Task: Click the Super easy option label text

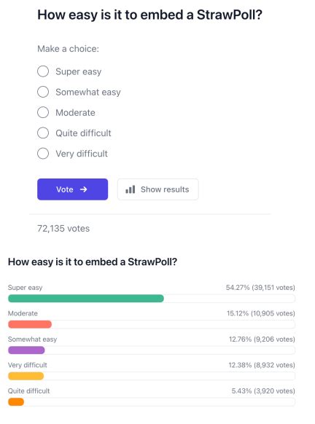Action: tap(79, 71)
